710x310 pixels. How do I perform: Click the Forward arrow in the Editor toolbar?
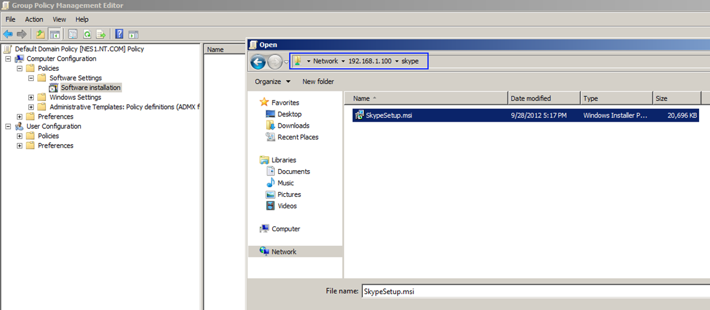[22, 34]
